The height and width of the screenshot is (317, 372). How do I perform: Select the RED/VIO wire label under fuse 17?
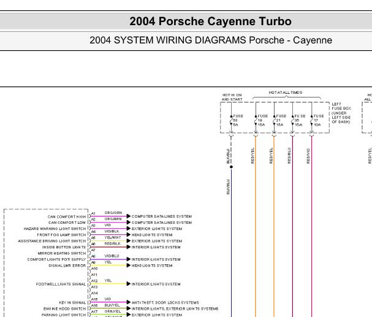(308, 156)
